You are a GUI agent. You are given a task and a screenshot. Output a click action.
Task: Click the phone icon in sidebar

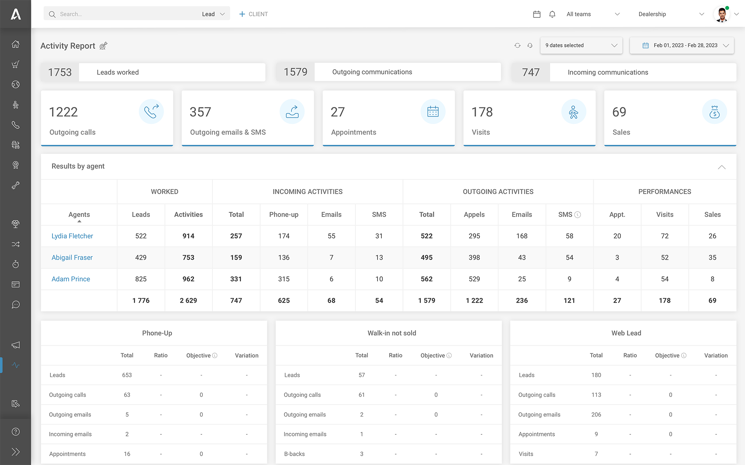[x=16, y=125]
